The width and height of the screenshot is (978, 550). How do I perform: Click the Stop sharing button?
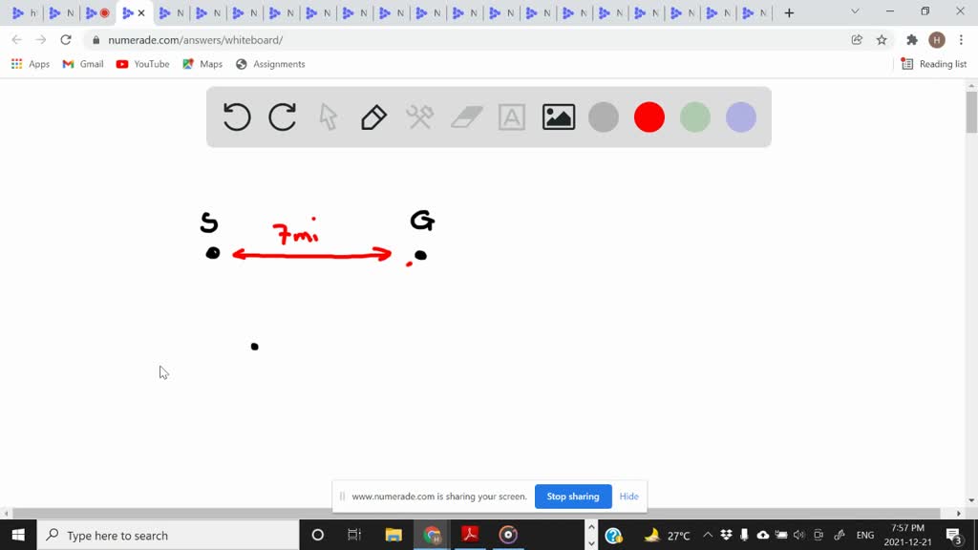573,497
